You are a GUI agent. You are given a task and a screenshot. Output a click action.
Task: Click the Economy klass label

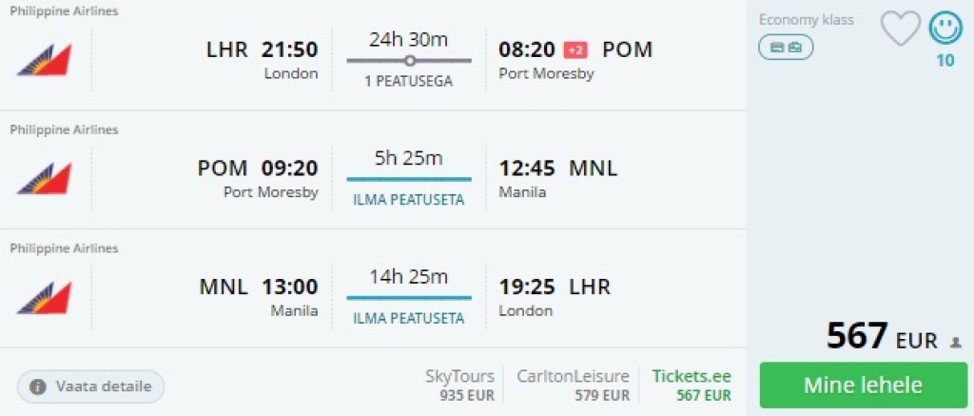[x=807, y=20]
